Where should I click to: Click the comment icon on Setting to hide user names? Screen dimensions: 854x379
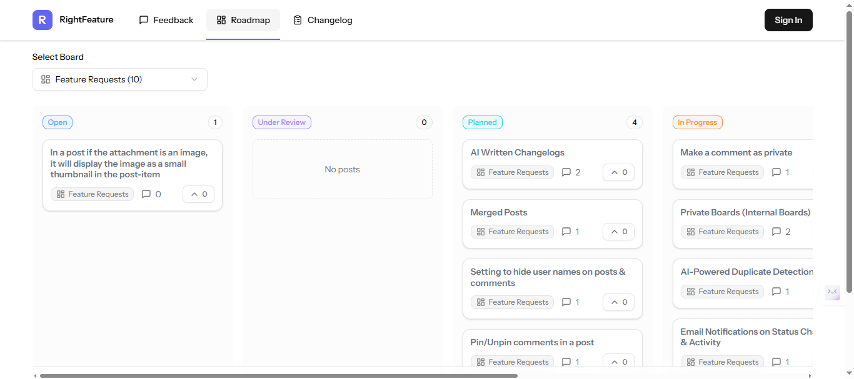coord(566,302)
